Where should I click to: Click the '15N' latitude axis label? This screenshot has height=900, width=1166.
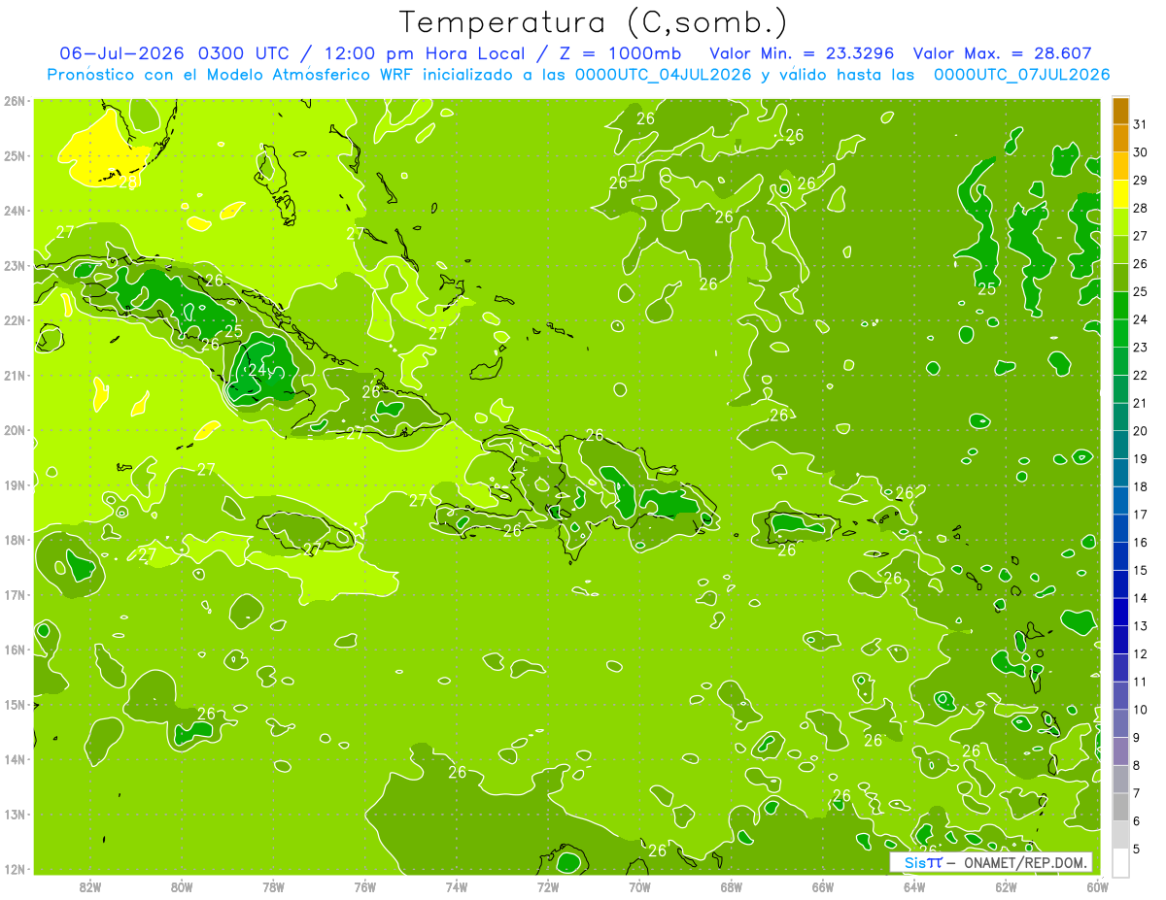(14, 705)
